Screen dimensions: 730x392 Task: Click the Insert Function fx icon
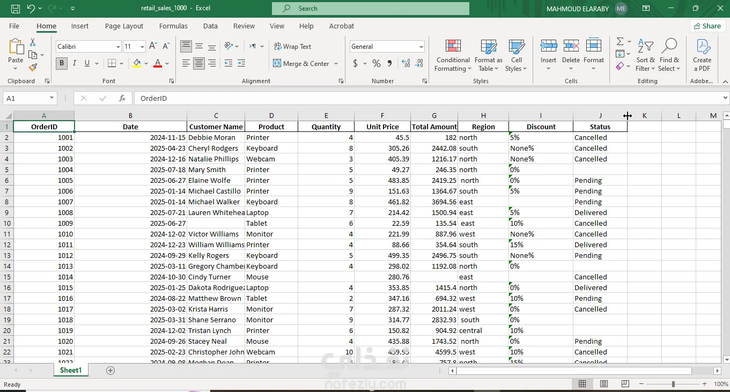point(122,98)
